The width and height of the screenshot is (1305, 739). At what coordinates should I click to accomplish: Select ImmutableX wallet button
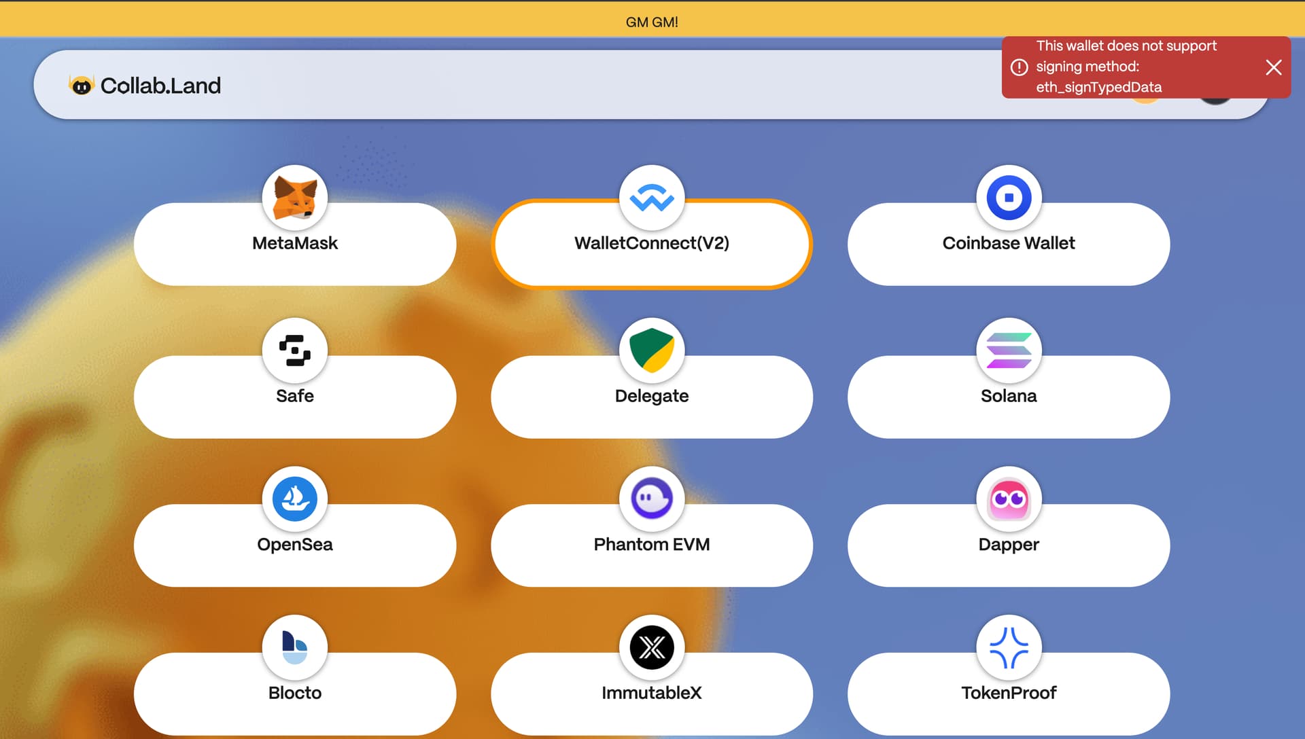(x=652, y=693)
